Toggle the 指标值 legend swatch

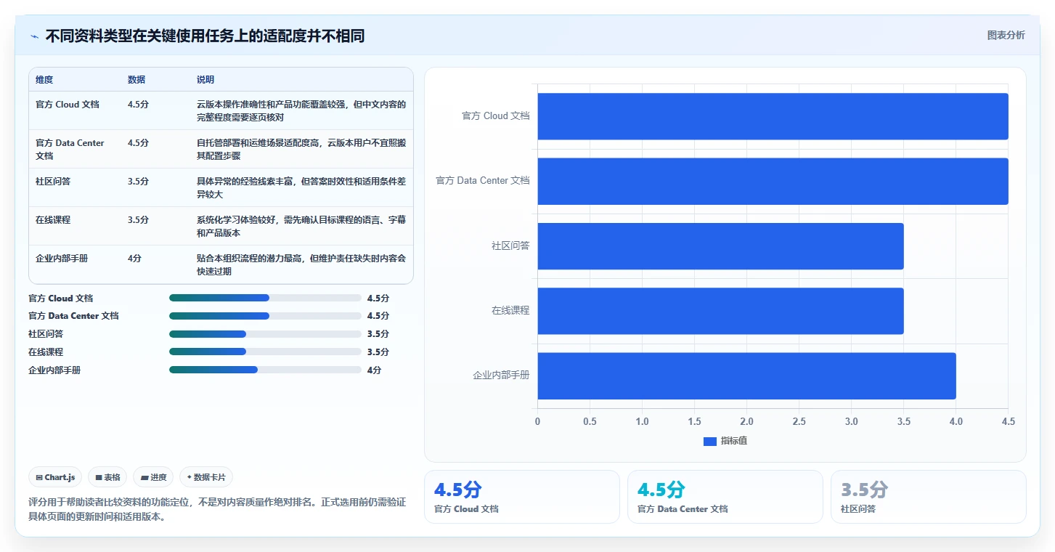[x=710, y=442]
